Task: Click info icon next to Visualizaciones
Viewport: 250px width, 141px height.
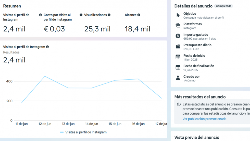Action: (x=109, y=15)
